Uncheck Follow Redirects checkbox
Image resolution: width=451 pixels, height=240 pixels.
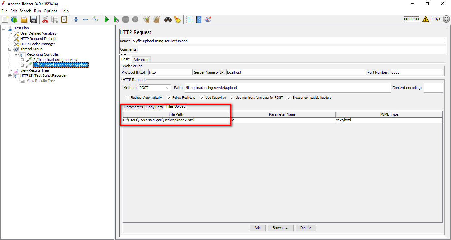169,98
